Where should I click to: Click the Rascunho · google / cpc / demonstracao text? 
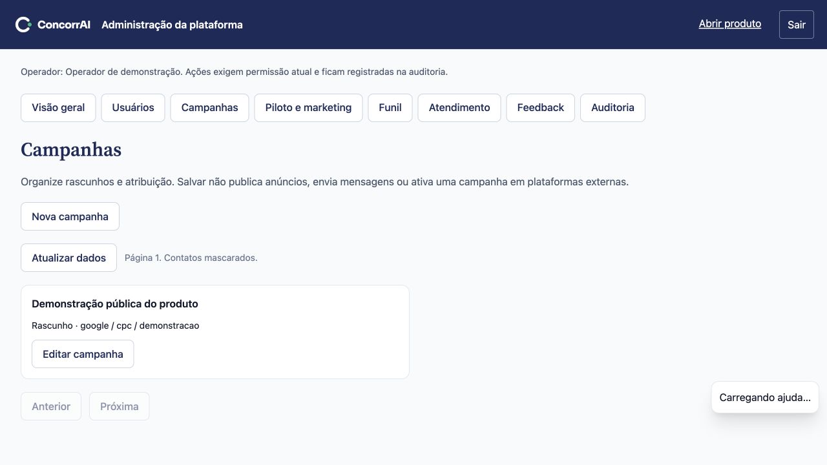[116, 325]
